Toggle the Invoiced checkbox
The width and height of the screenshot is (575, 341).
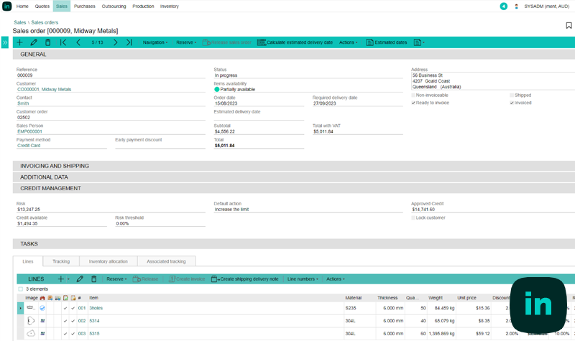[x=512, y=103]
